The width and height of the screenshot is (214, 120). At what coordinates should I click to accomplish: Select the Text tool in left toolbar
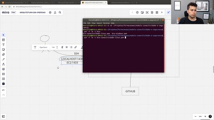[x=3, y=45]
